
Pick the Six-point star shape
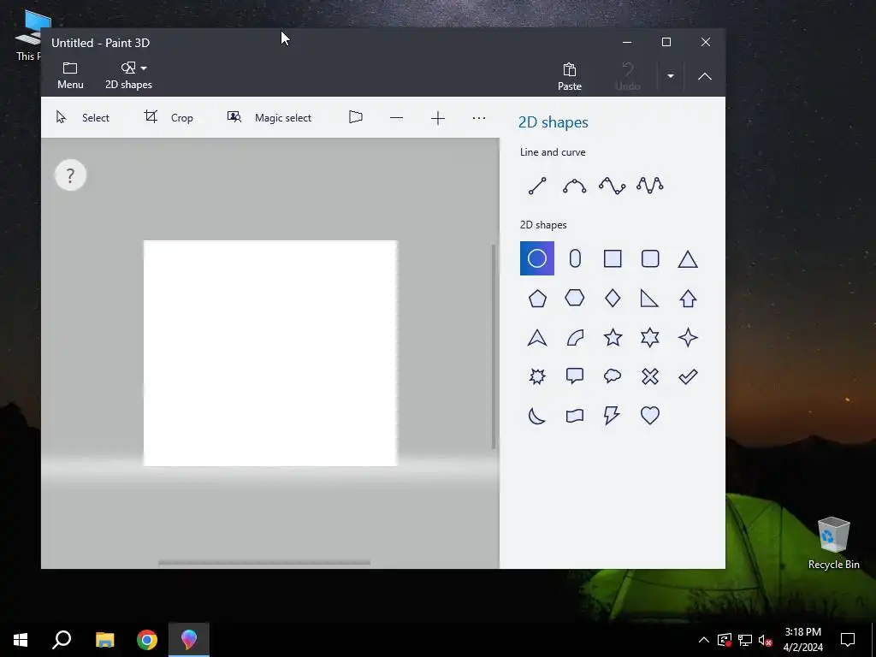point(650,337)
